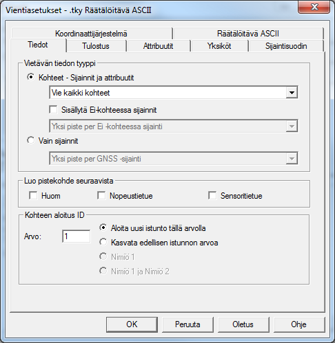Click the Arvo input field

(x=77, y=236)
